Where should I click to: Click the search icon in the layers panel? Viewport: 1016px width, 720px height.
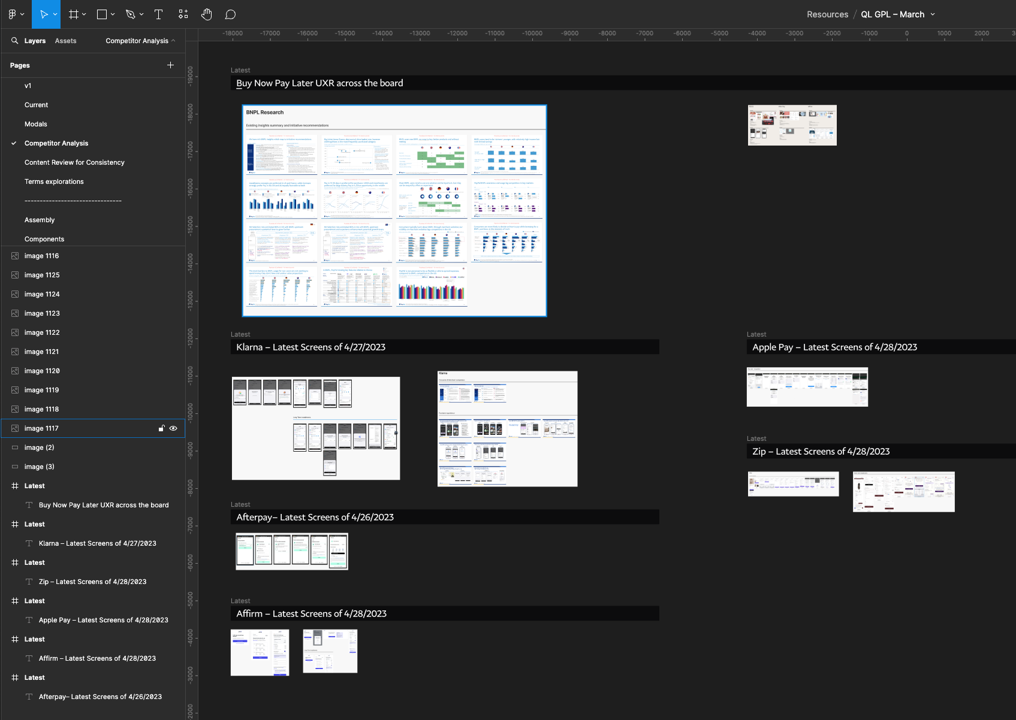pos(15,41)
